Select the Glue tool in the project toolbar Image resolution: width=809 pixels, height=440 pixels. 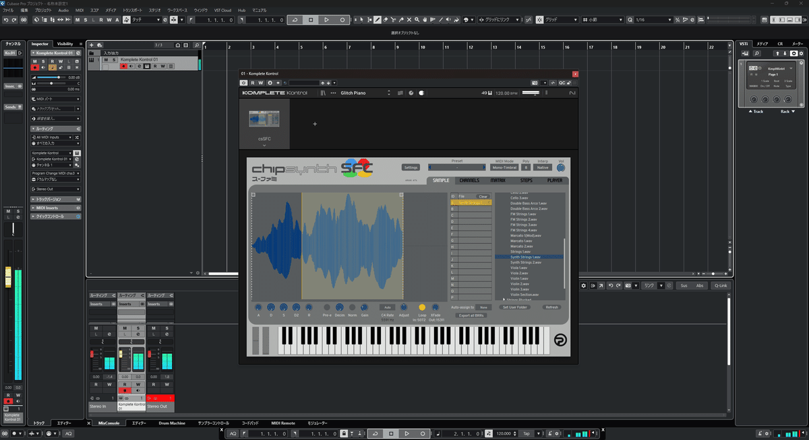(401, 20)
